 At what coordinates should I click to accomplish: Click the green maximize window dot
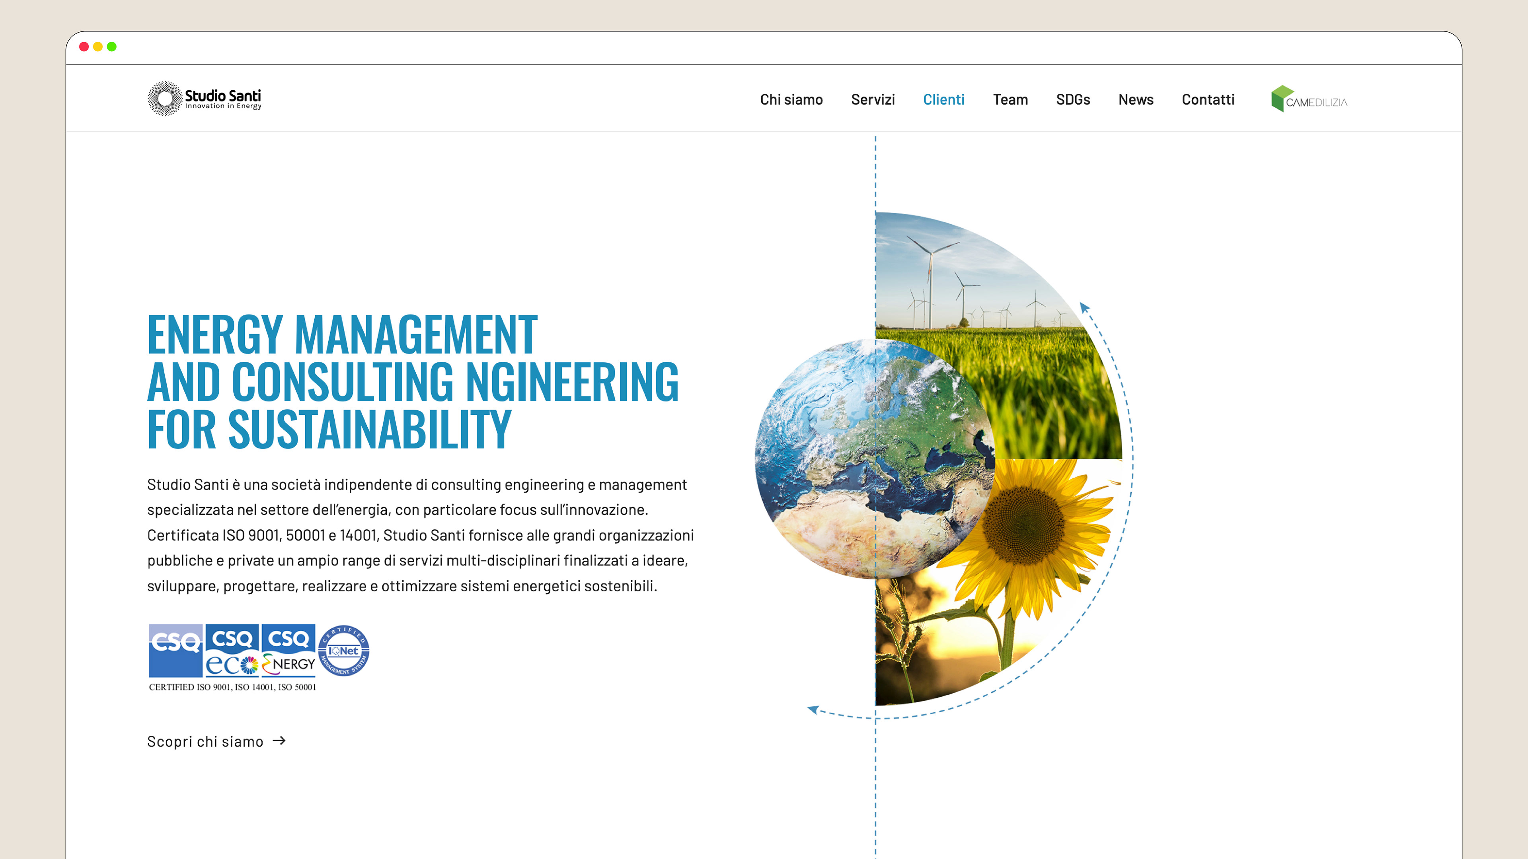[111, 47]
